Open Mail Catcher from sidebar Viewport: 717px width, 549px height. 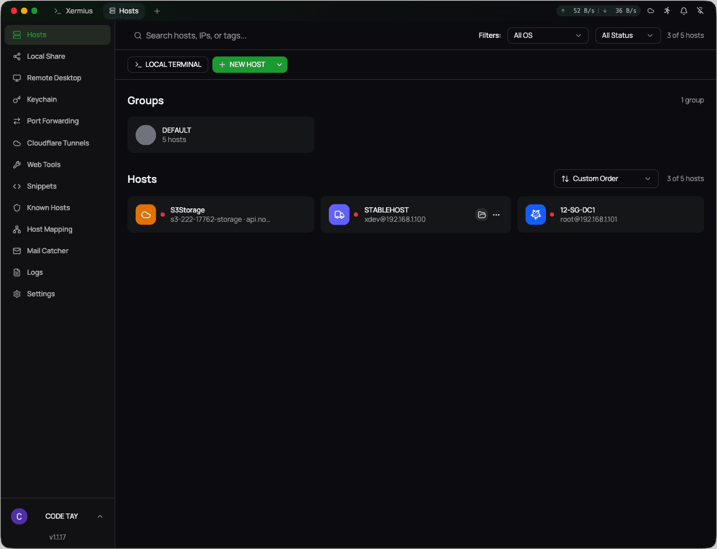(x=47, y=250)
